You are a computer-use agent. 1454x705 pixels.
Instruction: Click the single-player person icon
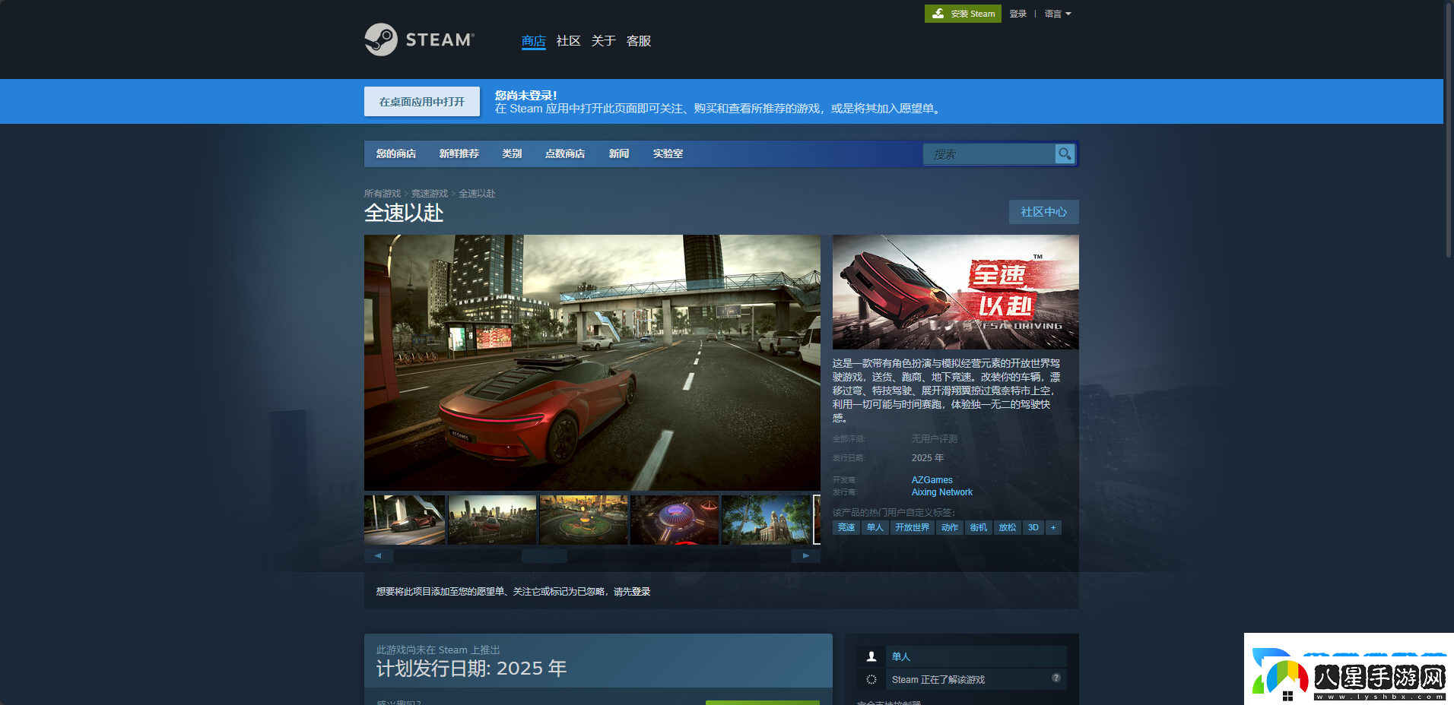tap(871, 656)
